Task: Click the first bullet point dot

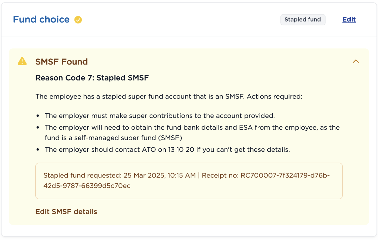Action: click(38, 116)
